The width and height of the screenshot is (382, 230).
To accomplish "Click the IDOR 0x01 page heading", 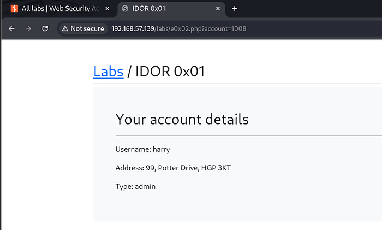I will point(170,72).
